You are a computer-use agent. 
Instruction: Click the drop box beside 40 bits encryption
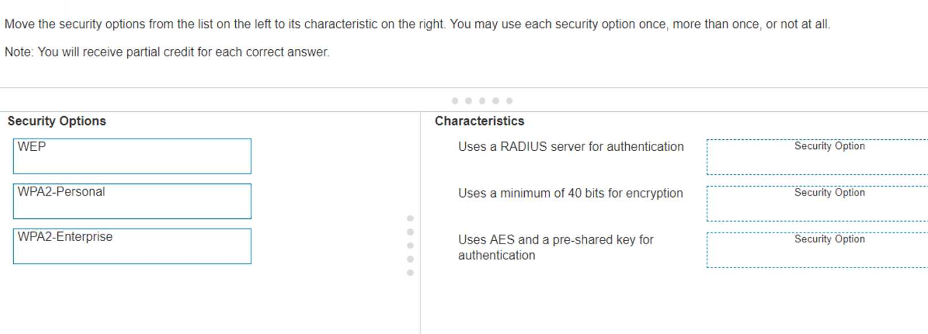pyautogui.click(x=817, y=203)
